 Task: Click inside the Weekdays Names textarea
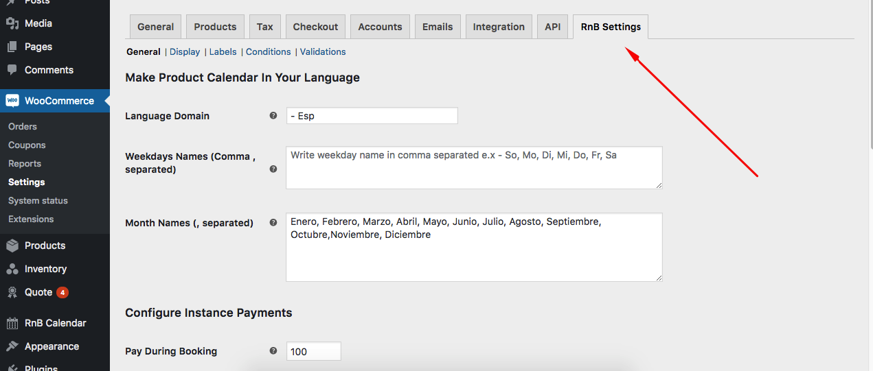(x=474, y=167)
